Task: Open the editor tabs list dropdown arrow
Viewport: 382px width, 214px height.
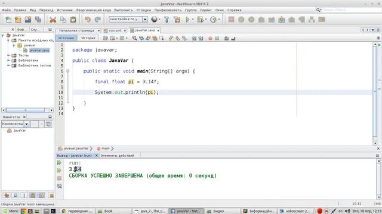Action: [x=372, y=30]
